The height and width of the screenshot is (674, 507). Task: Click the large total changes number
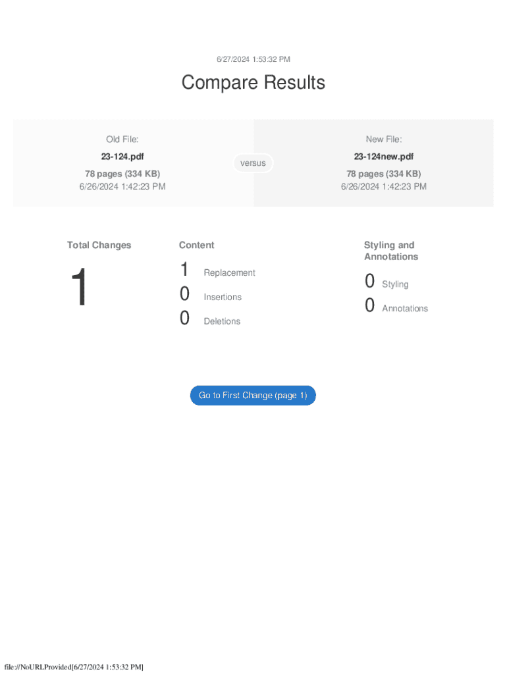point(79,288)
